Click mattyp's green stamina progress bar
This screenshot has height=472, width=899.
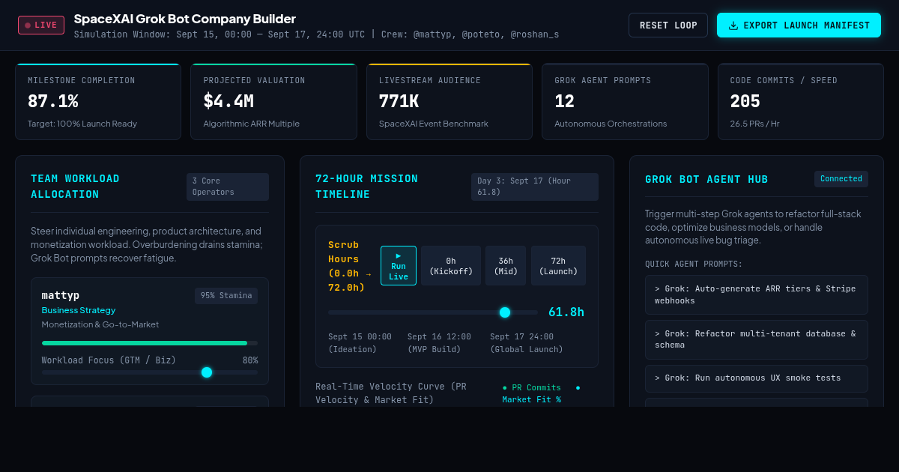(150, 343)
